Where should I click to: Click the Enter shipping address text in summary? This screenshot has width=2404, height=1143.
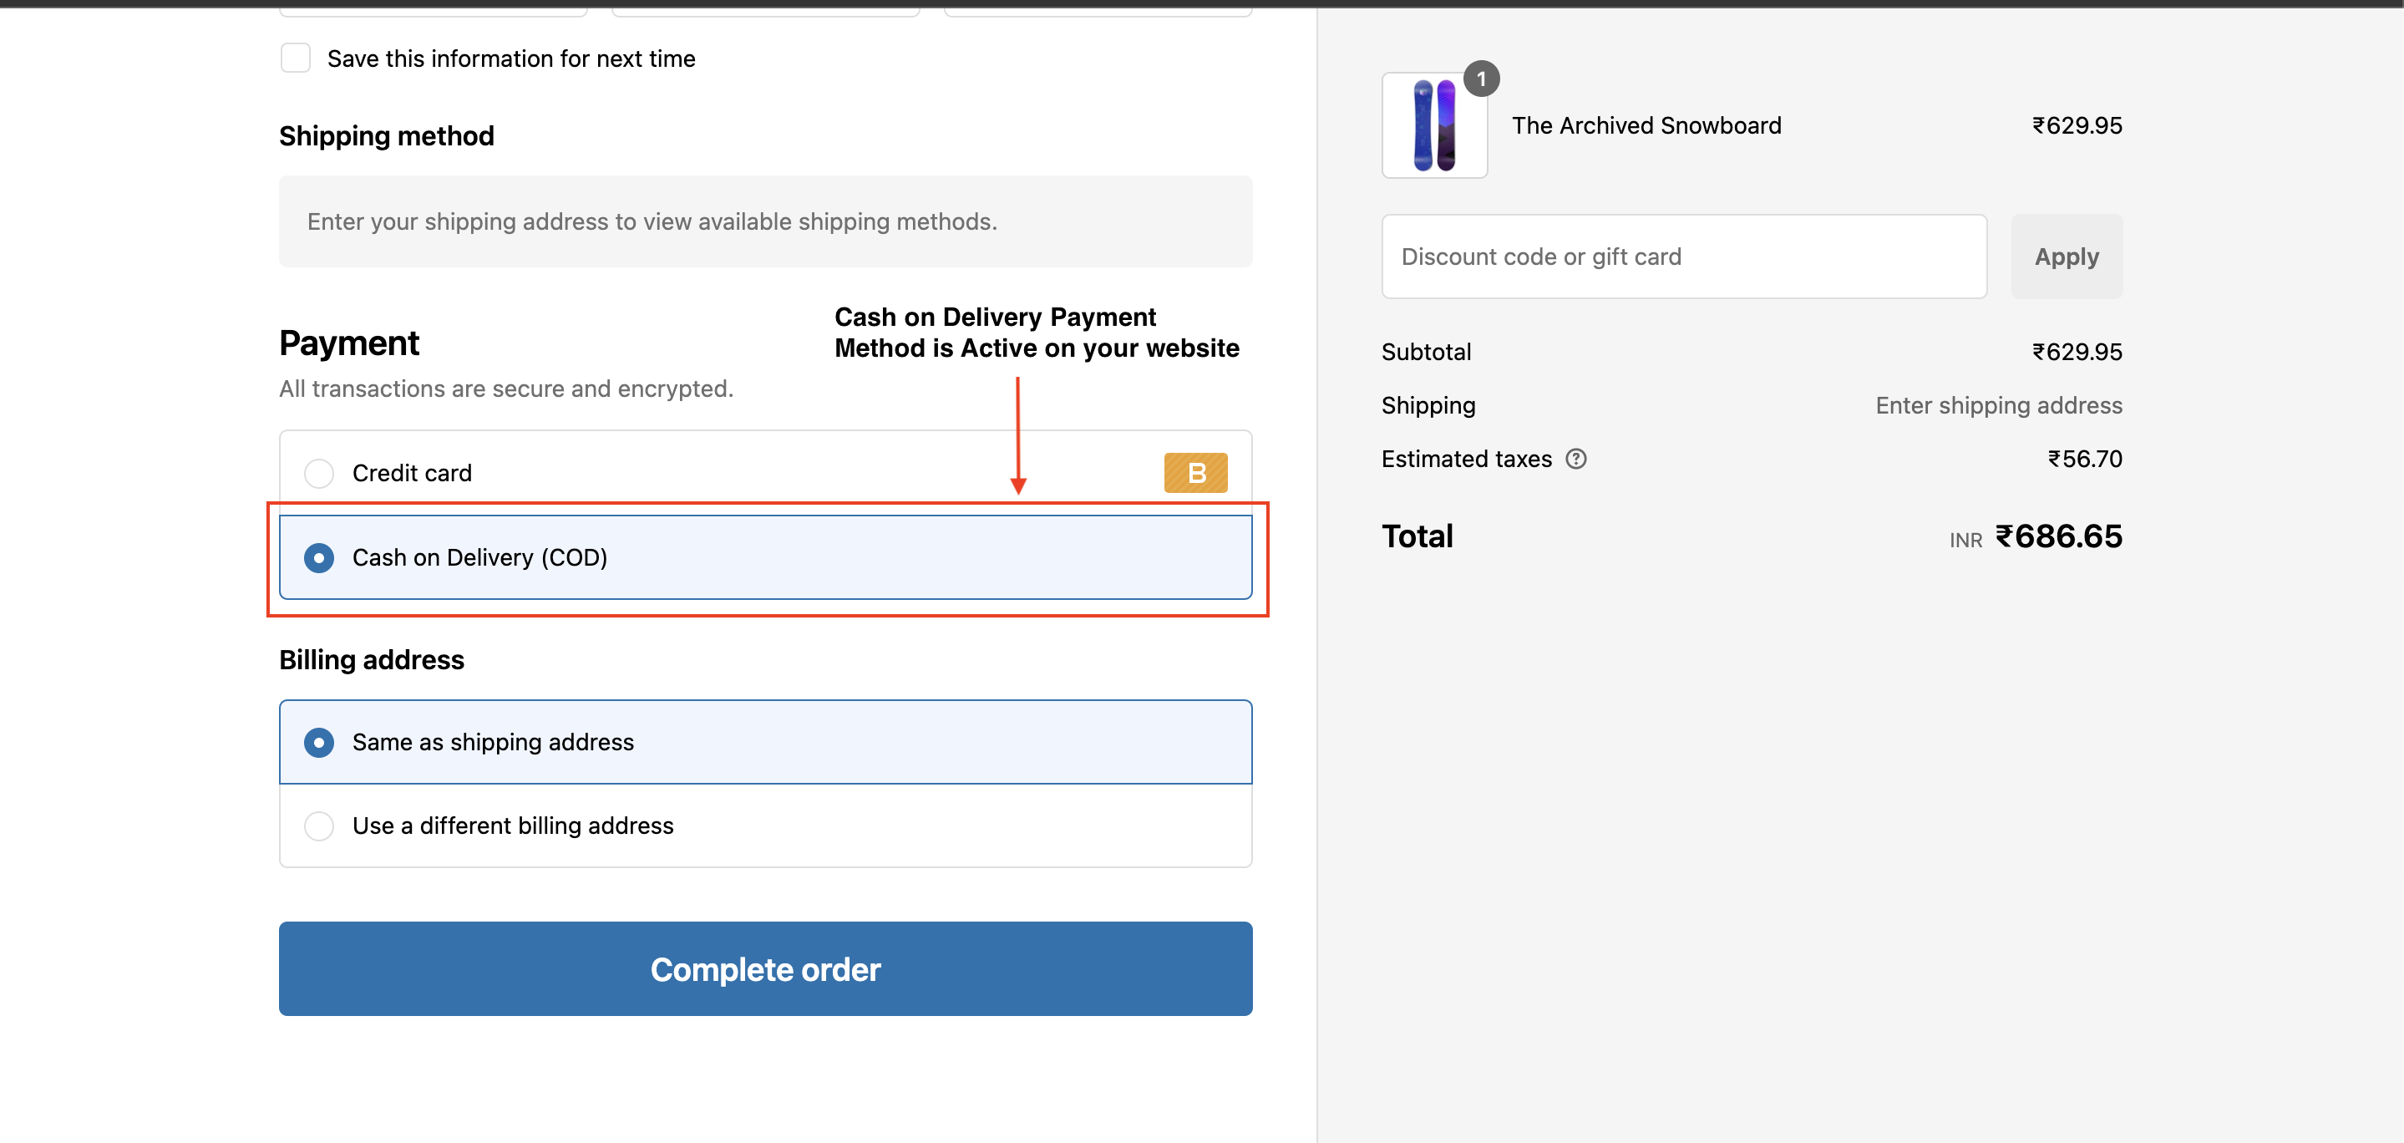[1998, 405]
